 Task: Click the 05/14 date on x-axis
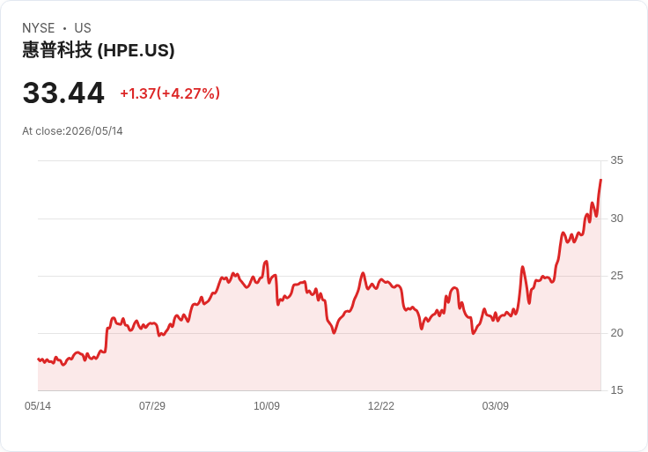[x=38, y=405]
